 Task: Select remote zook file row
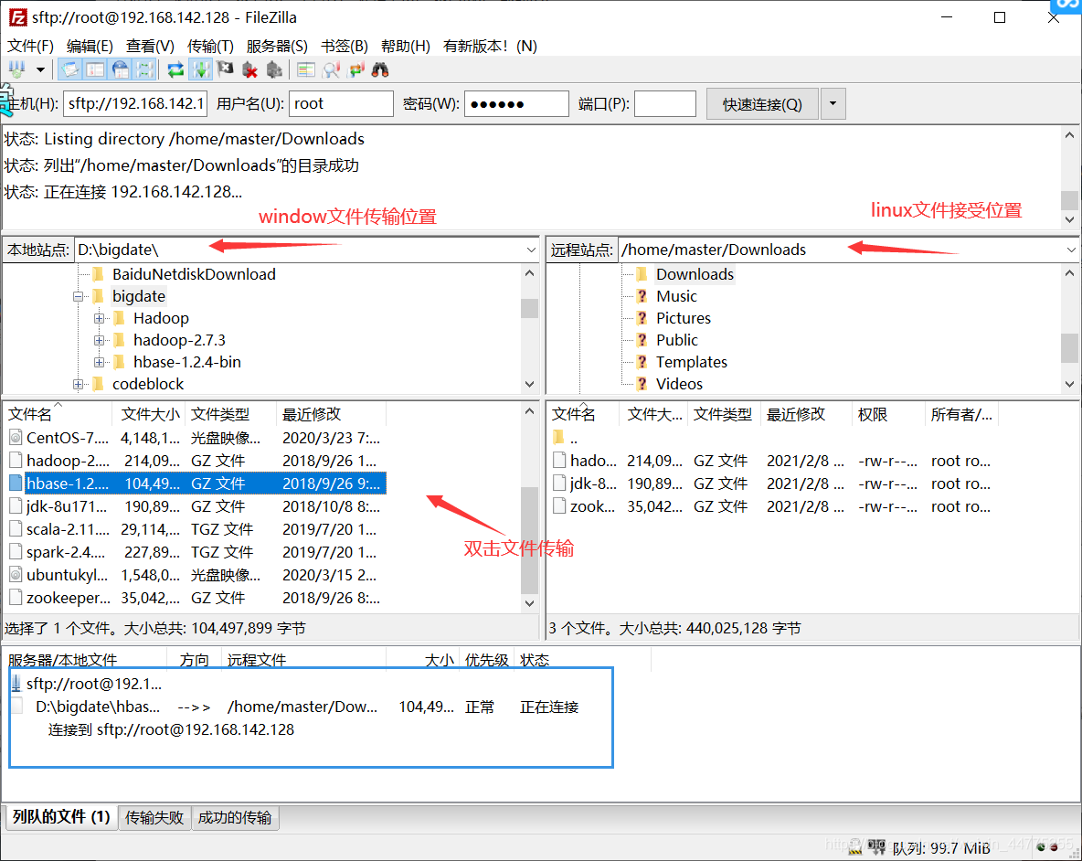tap(773, 506)
